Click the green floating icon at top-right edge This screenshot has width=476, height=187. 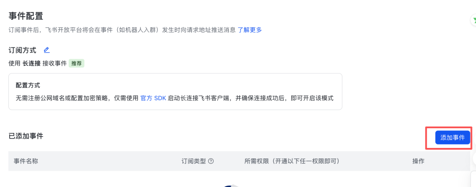473,20
